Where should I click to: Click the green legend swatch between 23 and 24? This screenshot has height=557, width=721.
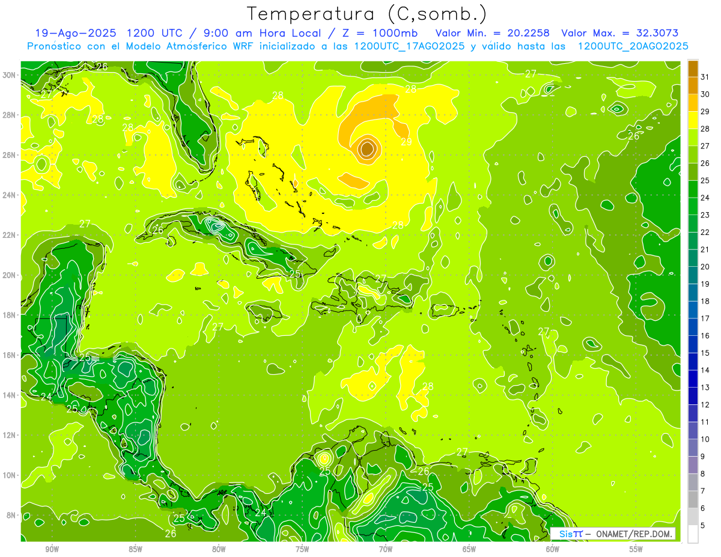coord(693,206)
